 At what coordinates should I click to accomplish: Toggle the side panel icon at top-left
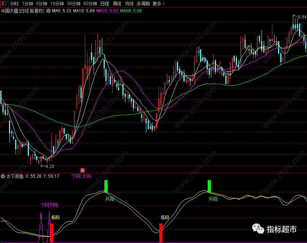coord(4,4)
